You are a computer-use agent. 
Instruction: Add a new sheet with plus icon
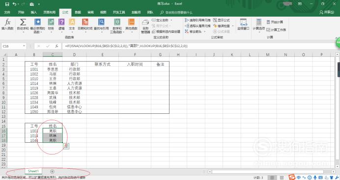52,171
